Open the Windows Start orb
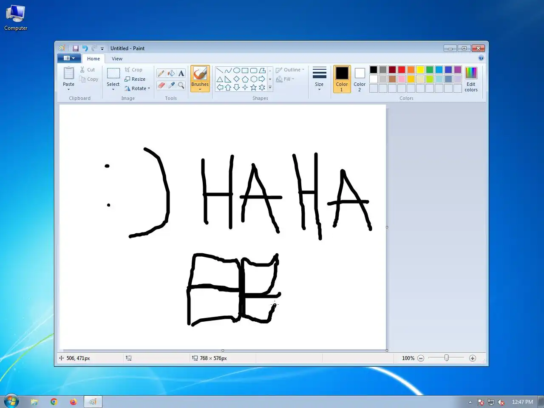This screenshot has height=408, width=544. (x=11, y=401)
